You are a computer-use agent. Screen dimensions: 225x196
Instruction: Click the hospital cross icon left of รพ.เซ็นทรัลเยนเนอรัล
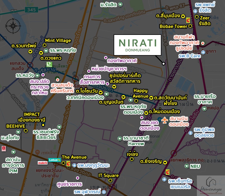click(164, 179)
